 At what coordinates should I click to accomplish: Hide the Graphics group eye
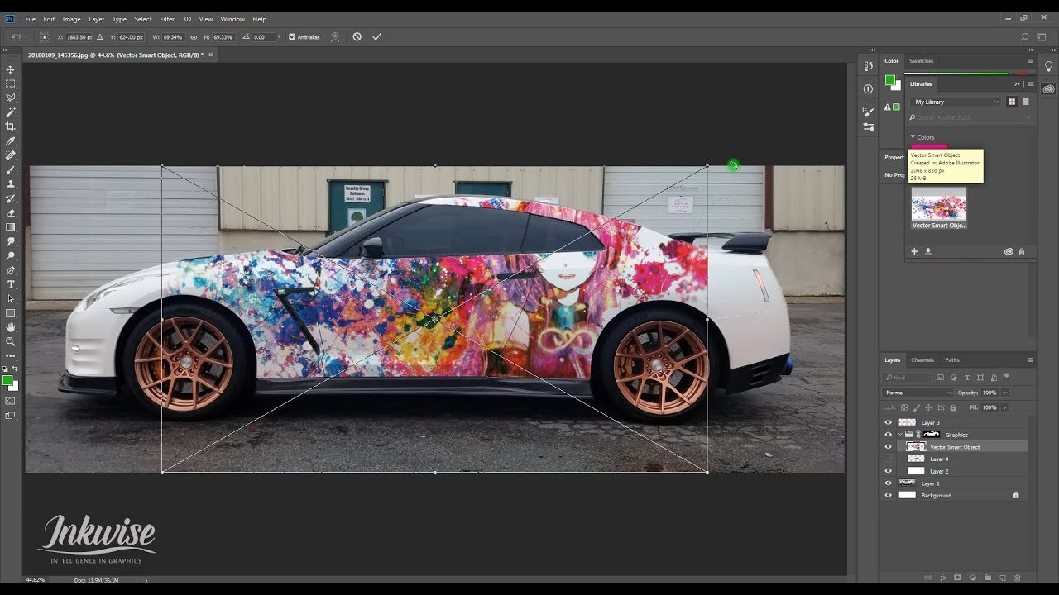coord(889,435)
